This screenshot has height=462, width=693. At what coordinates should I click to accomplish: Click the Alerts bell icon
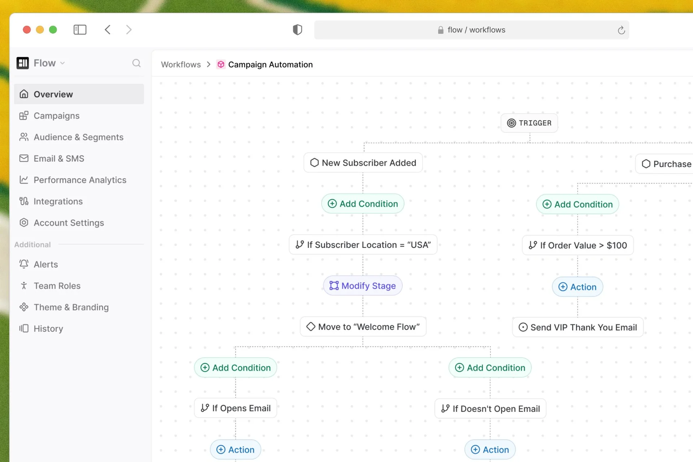click(x=24, y=264)
